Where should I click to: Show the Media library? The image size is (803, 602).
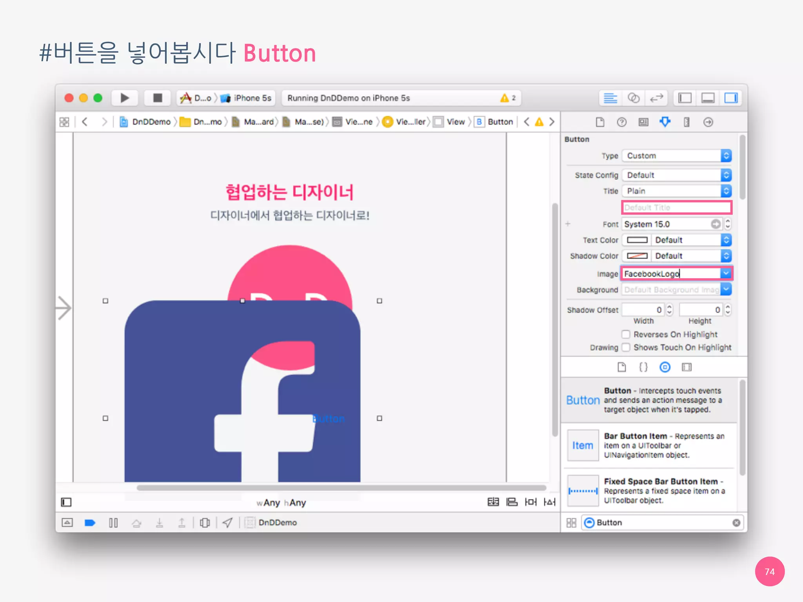[x=687, y=367]
